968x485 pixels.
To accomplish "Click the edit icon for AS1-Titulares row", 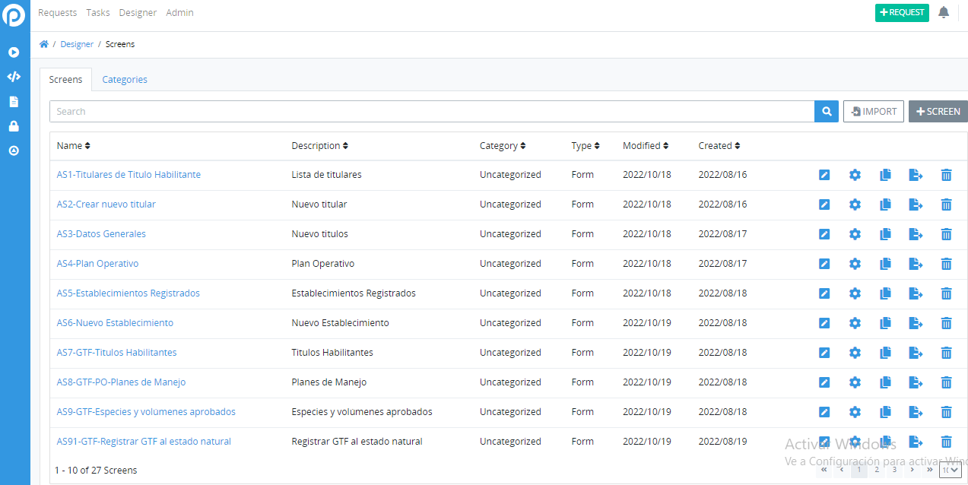I will tap(824, 175).
